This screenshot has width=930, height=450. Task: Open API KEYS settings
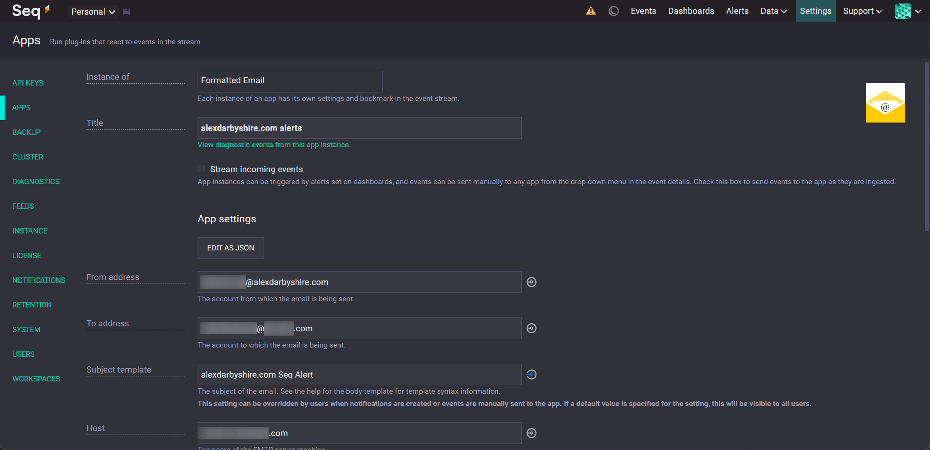(x=28, y=83)
